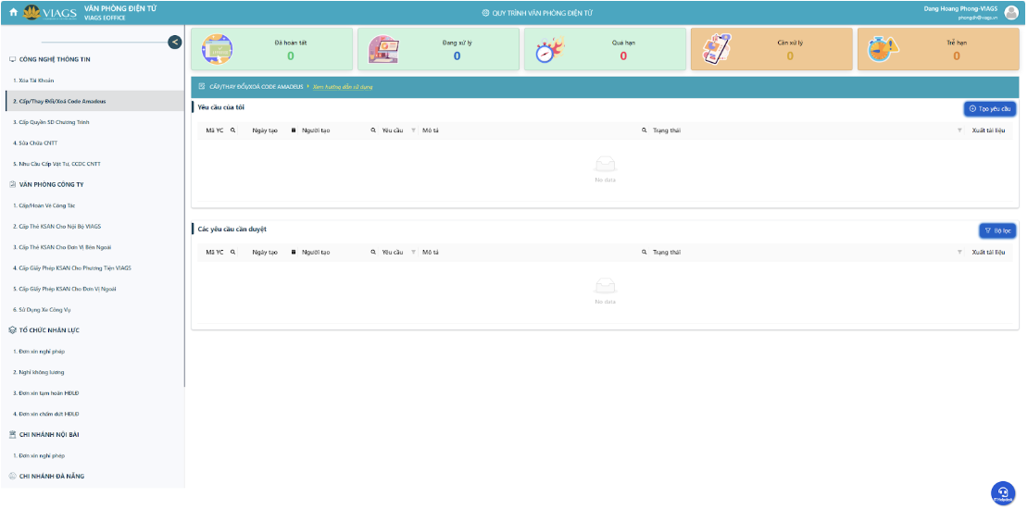This screenshot has width=1028, height=509.
Task: Click Mô tả search icon in 'Các yêu cầu cần duyệt'
Action: point(644,252)
